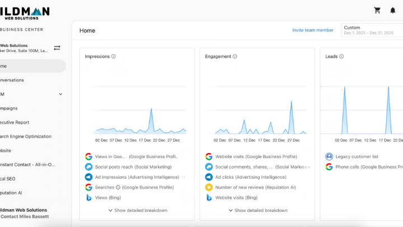Viewport: 403px width, 227px height.
Task: Click Number of new reviews (Reputation AI)
Action: point(255,187)
